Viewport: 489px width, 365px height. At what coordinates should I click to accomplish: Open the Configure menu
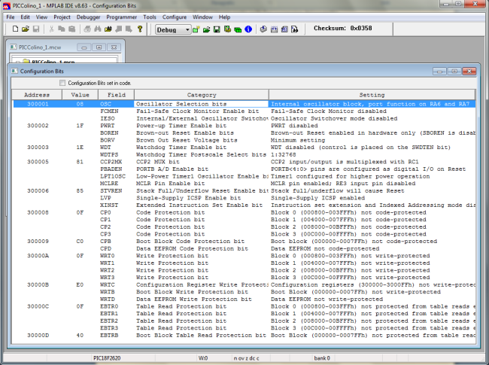(175, 17)
